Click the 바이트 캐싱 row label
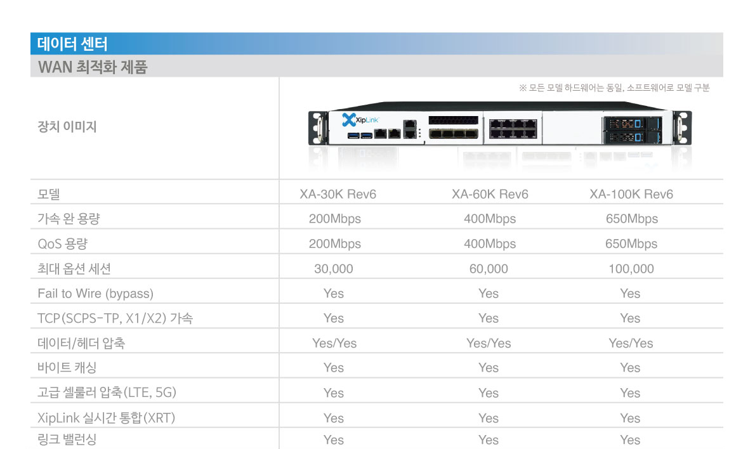 tap(67, 368)
